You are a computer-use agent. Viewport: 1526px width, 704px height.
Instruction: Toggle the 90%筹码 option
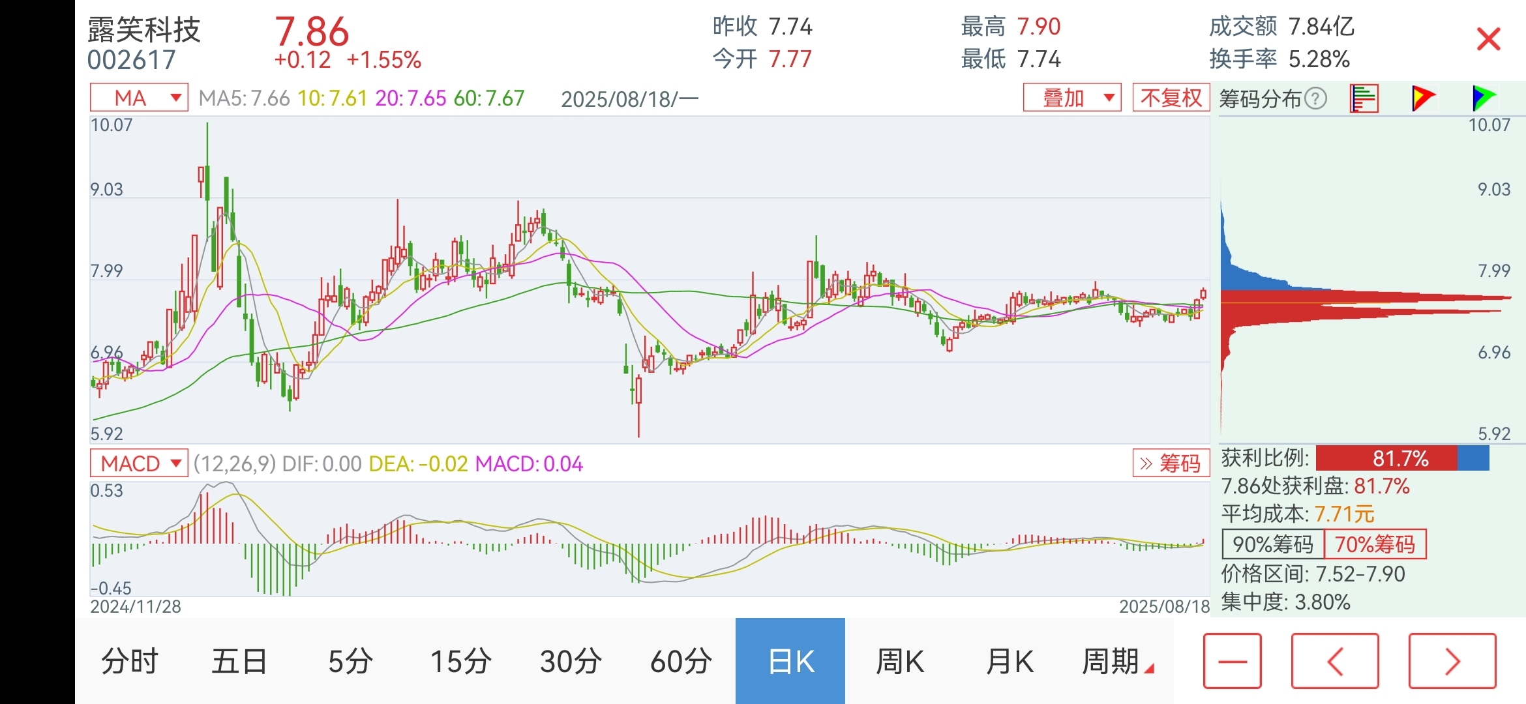tap(1273, 544)
